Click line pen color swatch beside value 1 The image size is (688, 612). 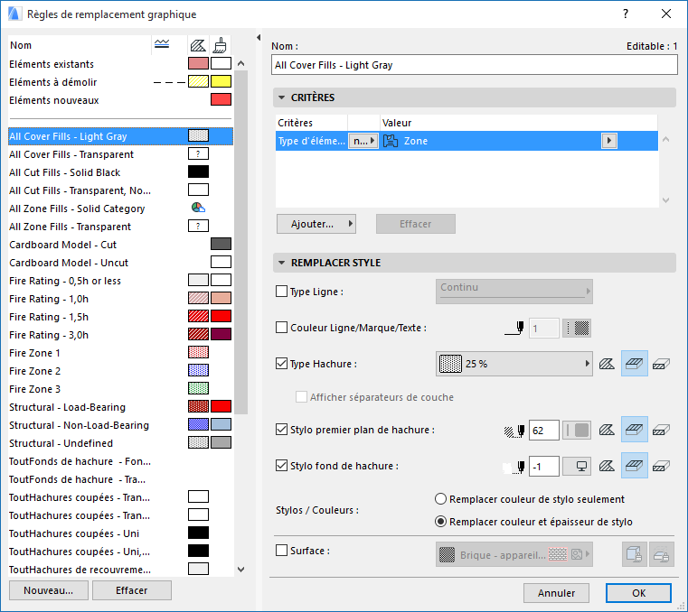pyautogui.click(x=577, y=329)
